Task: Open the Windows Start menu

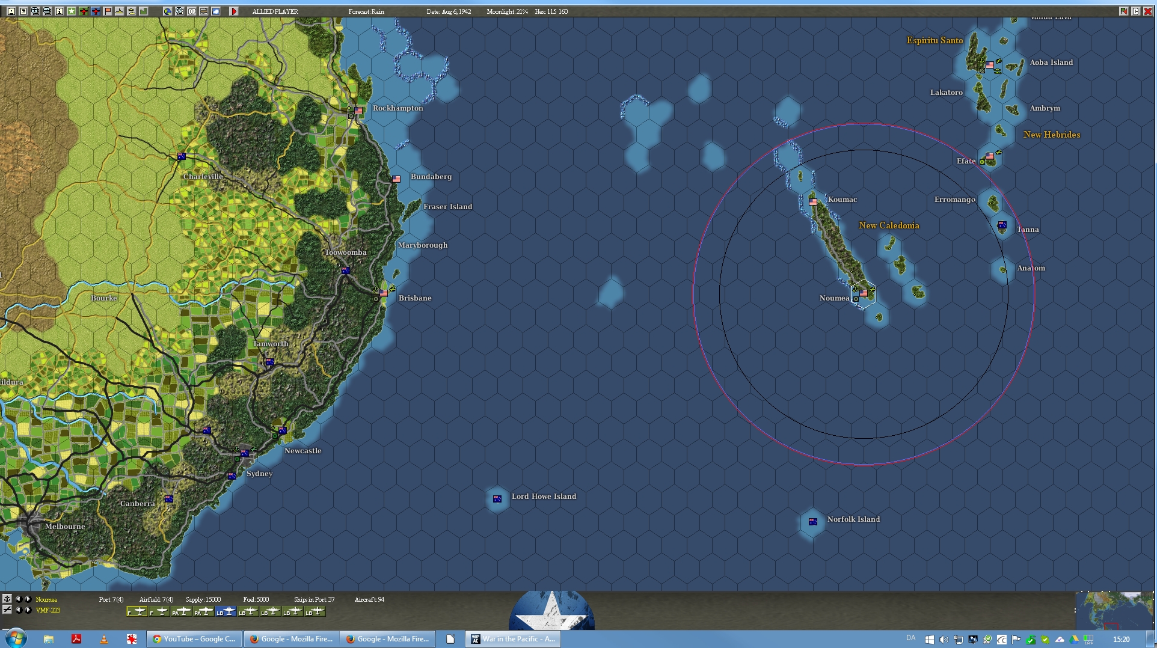Action: 15,638
